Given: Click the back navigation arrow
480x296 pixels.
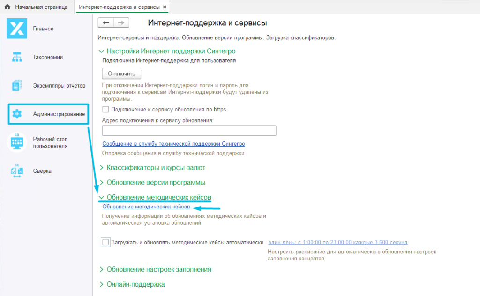Looking at the screenshot, I should point(106,22).
